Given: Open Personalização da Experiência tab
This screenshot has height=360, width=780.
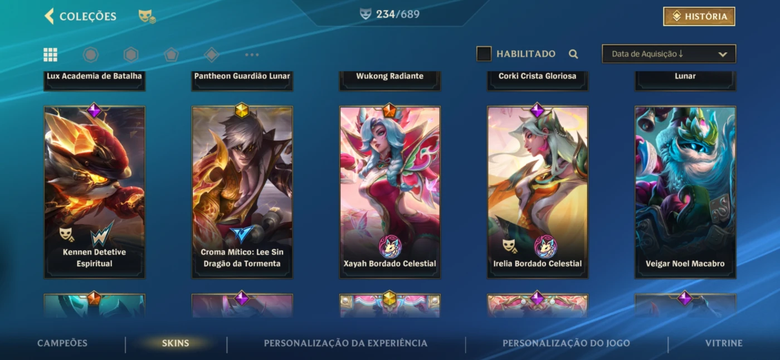Looking at the screenshot, I should click(345, 343).
